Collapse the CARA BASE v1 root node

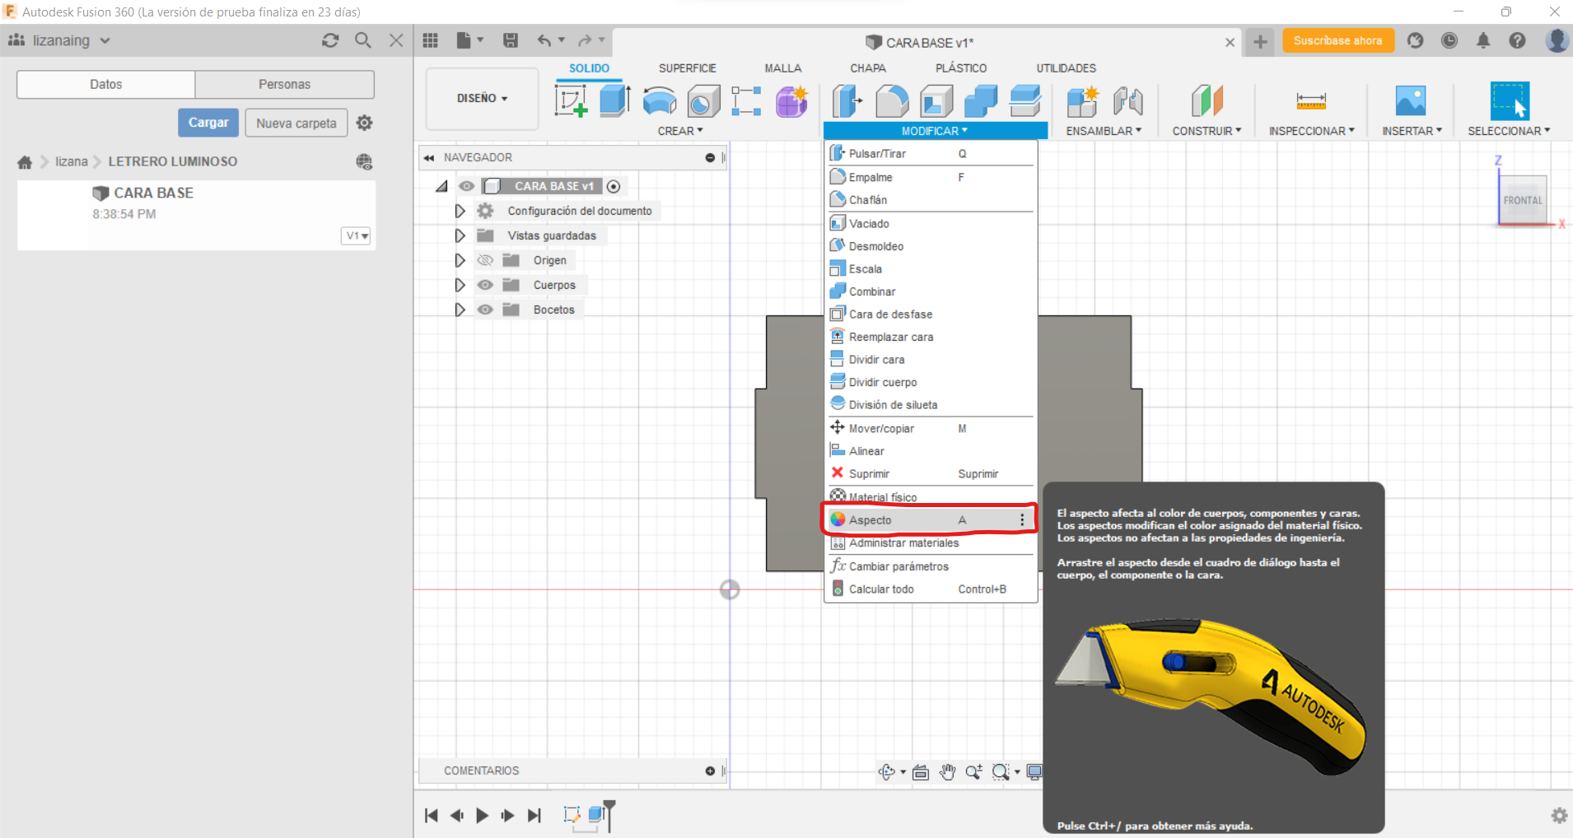click(x=442, y=187)
